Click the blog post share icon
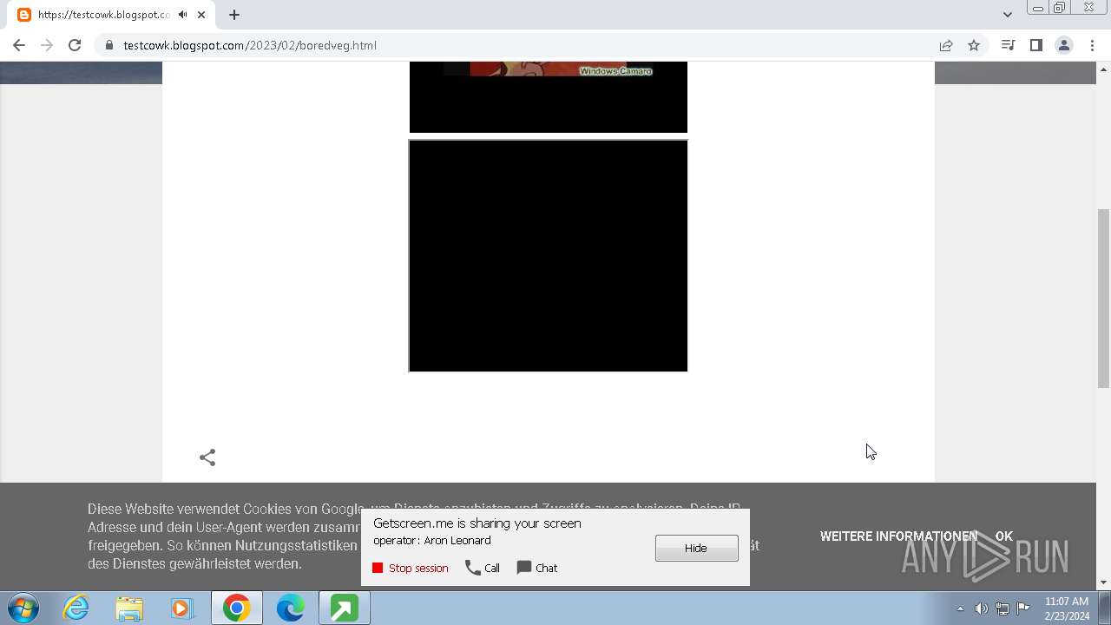Image resolution: width=1111 pixels, height=625 pixels. (x=207, y=457)
